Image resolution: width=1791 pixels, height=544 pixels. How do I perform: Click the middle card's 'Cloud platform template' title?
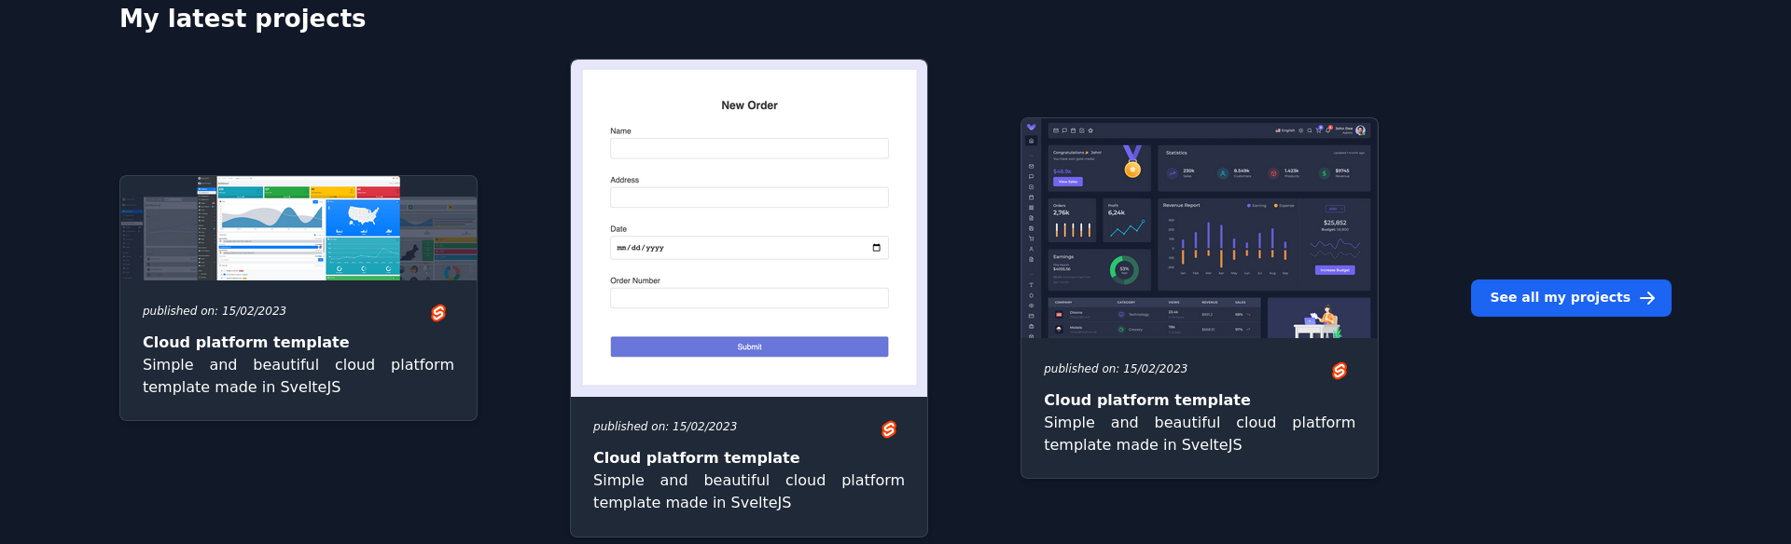tap(697, 457)
